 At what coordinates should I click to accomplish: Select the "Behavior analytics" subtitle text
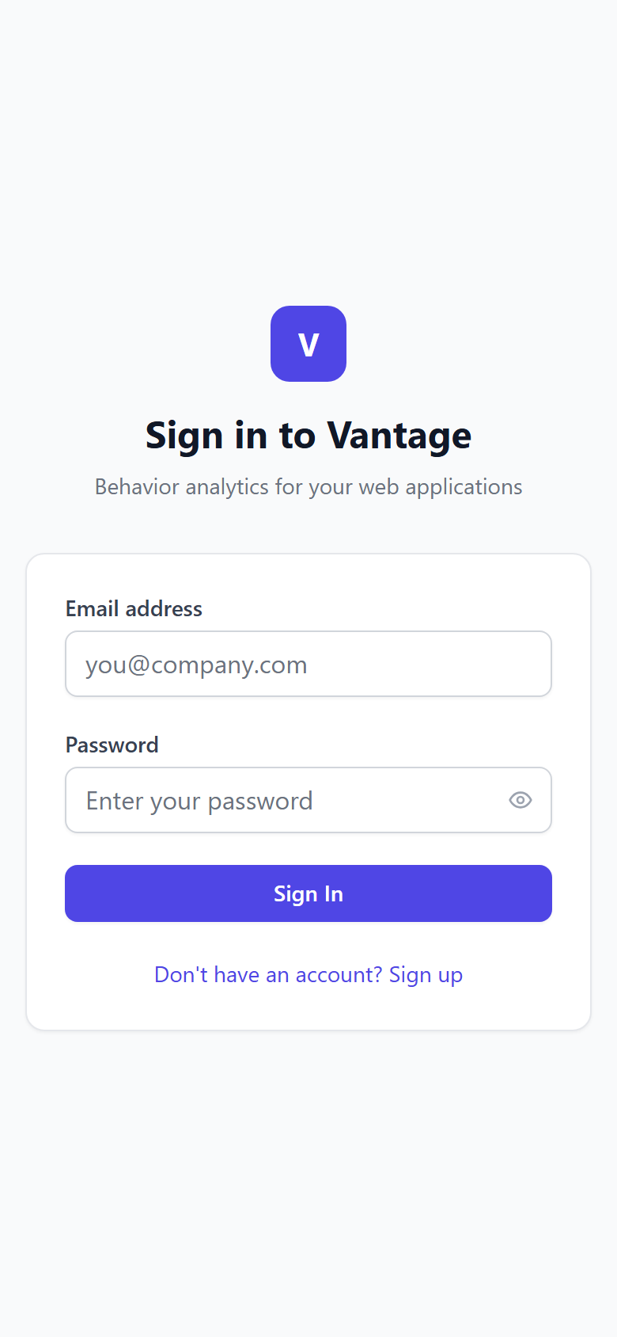[308, 486]
